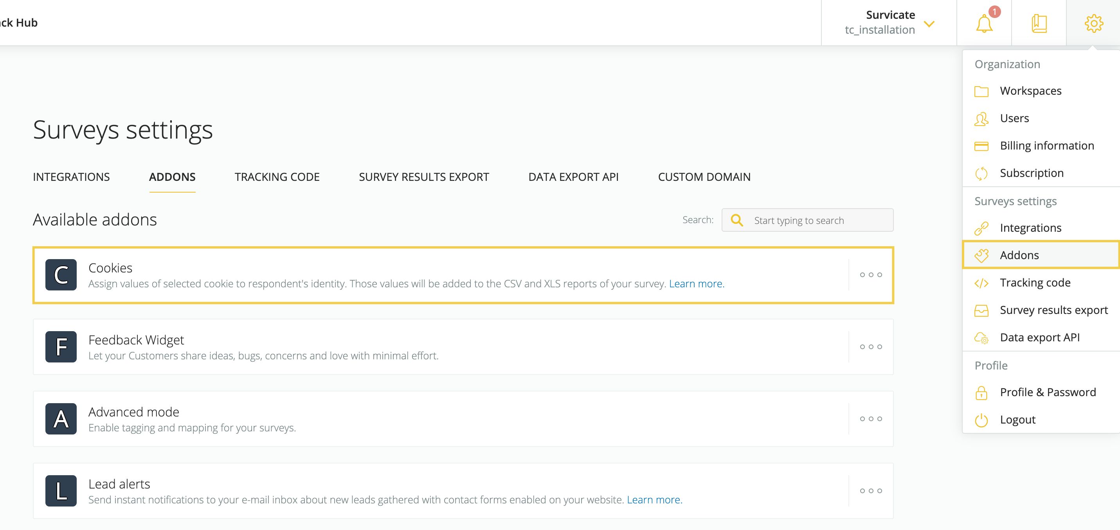Image resolution: width=1120 pixels, height=530 pixels.
Task: Open the notifications bell icon
Action: [x=984, y=23]
